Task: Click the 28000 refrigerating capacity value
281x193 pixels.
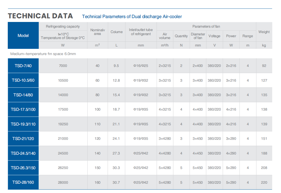Action: pos(63,182)
